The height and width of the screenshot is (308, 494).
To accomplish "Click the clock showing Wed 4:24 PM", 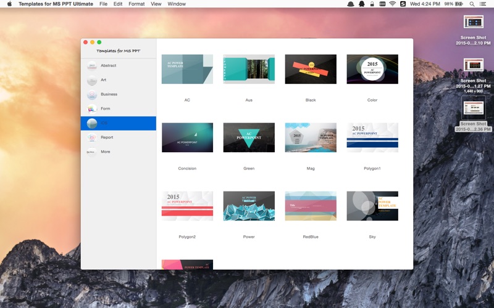I will point(425,4).
